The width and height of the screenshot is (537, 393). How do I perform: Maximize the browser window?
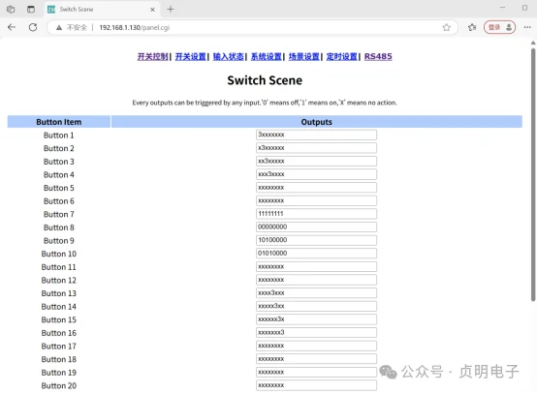click(x=524, y=8)
